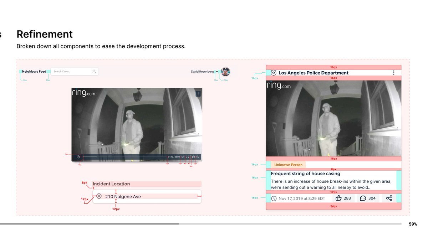This screenshot has height=233, width=428.
Task: Like the post with the thumbs-up icon
Action: pos(338,198)
